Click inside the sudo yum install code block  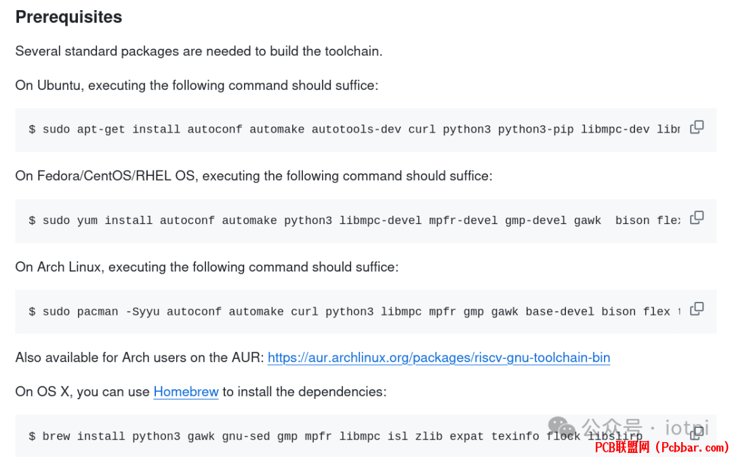pyautogui.click(x=354, y=221)
